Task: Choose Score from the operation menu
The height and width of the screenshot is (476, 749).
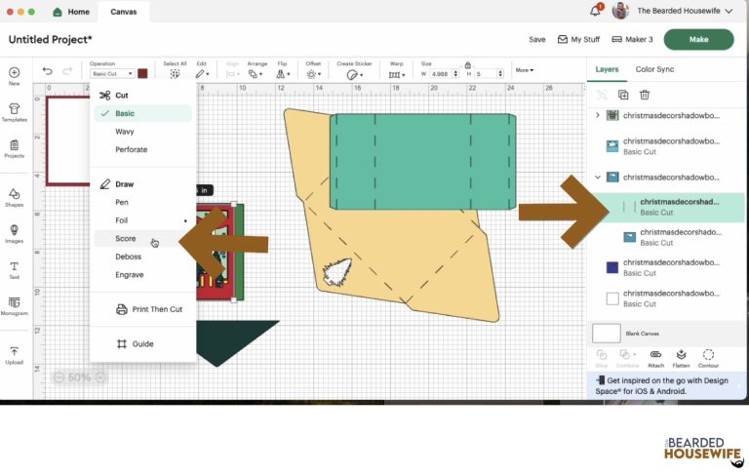Action: tap(126, 238)
